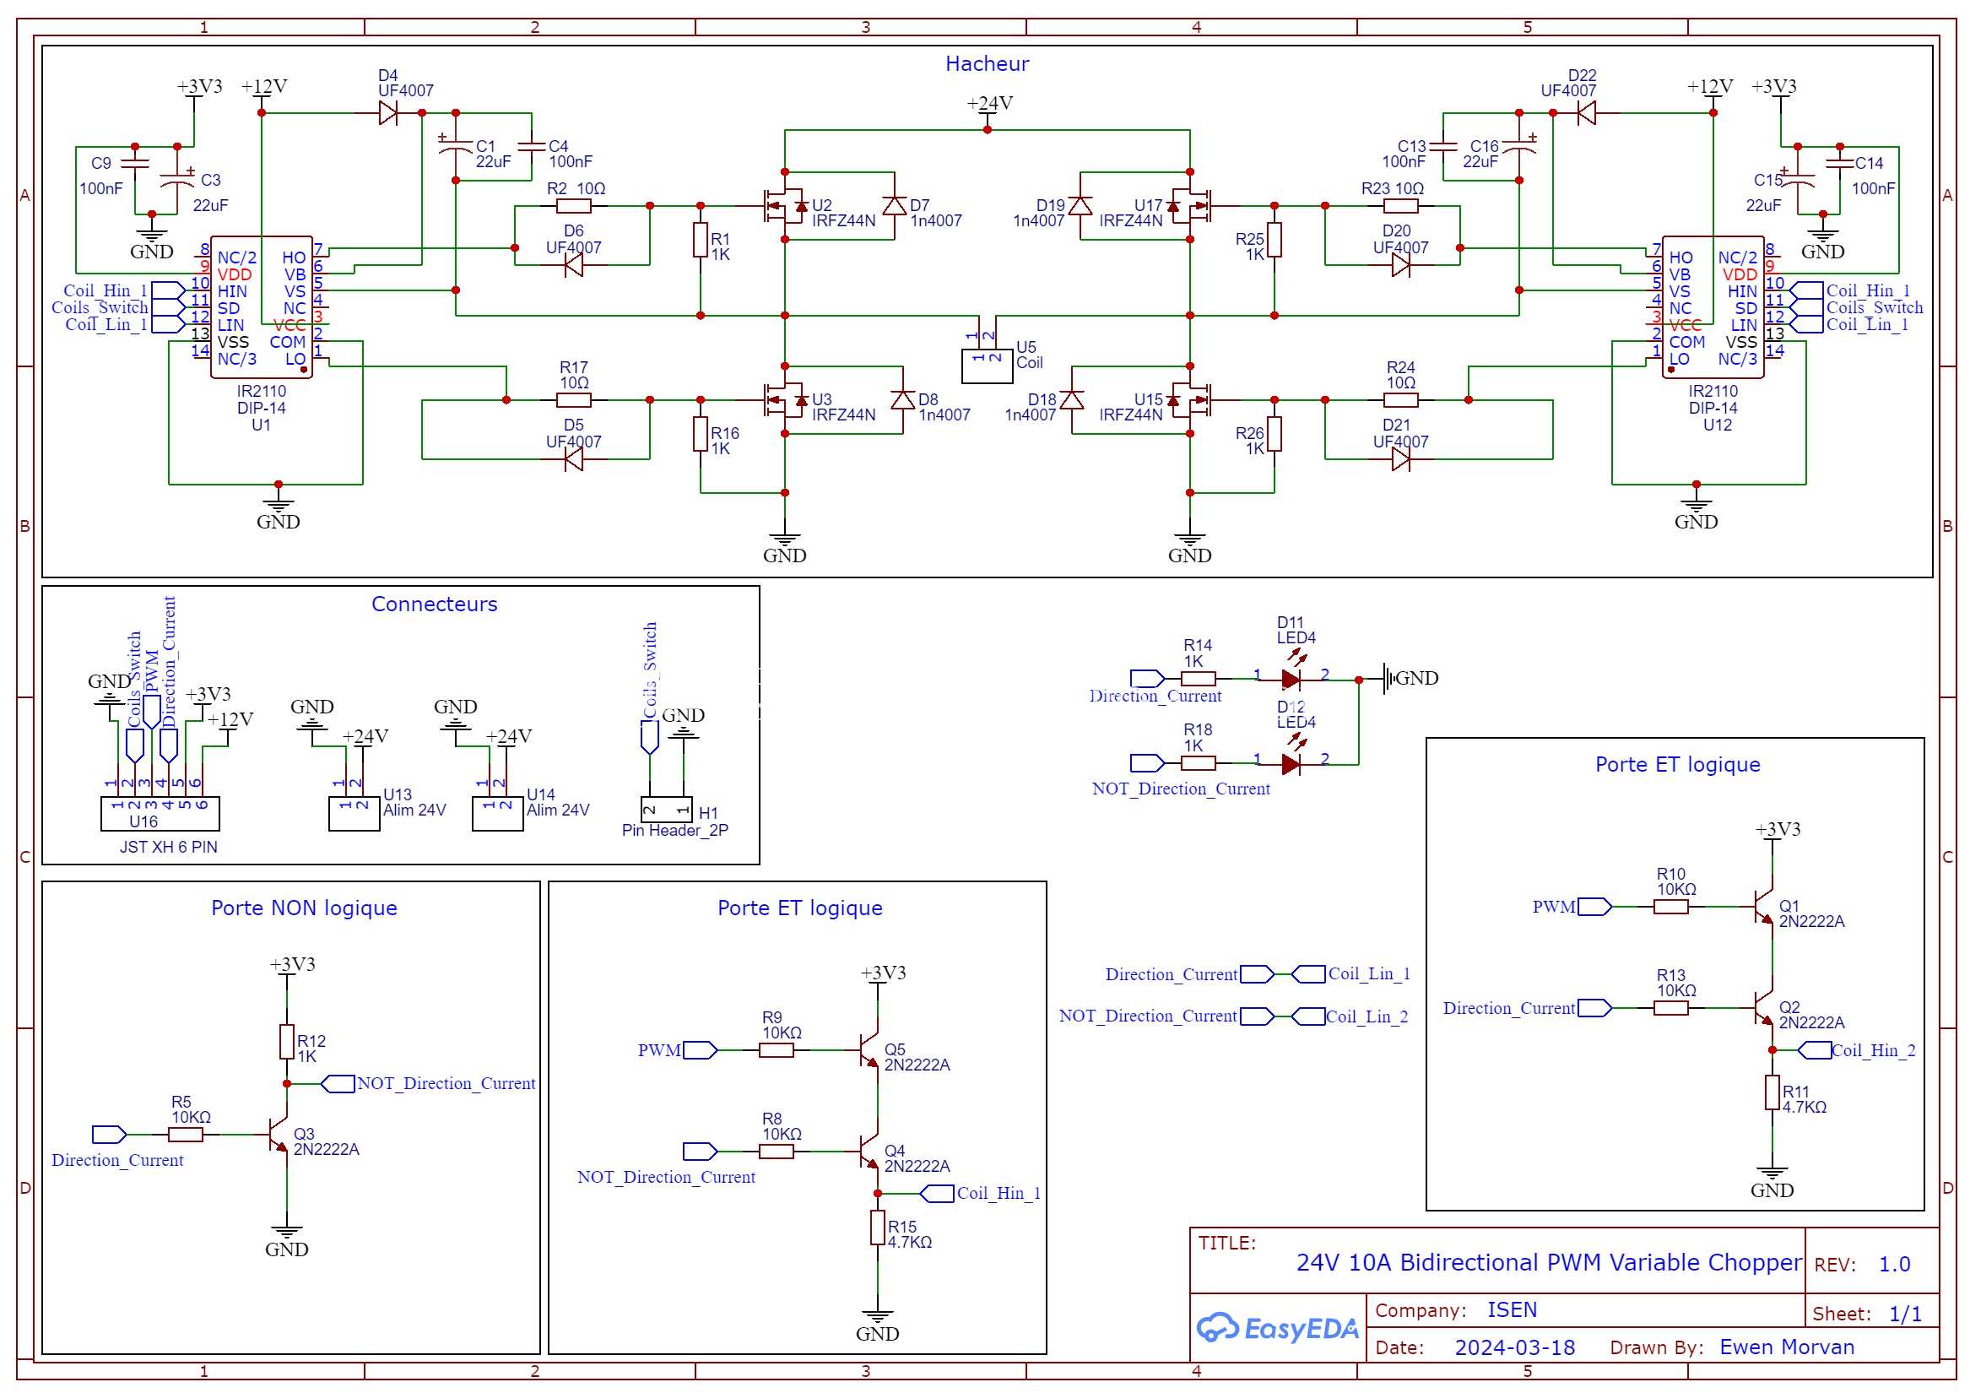Viewport: 1970px width, 1393px height.
Task: Select transistor Q2 2N2222A
Action: tap(1764, 1008)
